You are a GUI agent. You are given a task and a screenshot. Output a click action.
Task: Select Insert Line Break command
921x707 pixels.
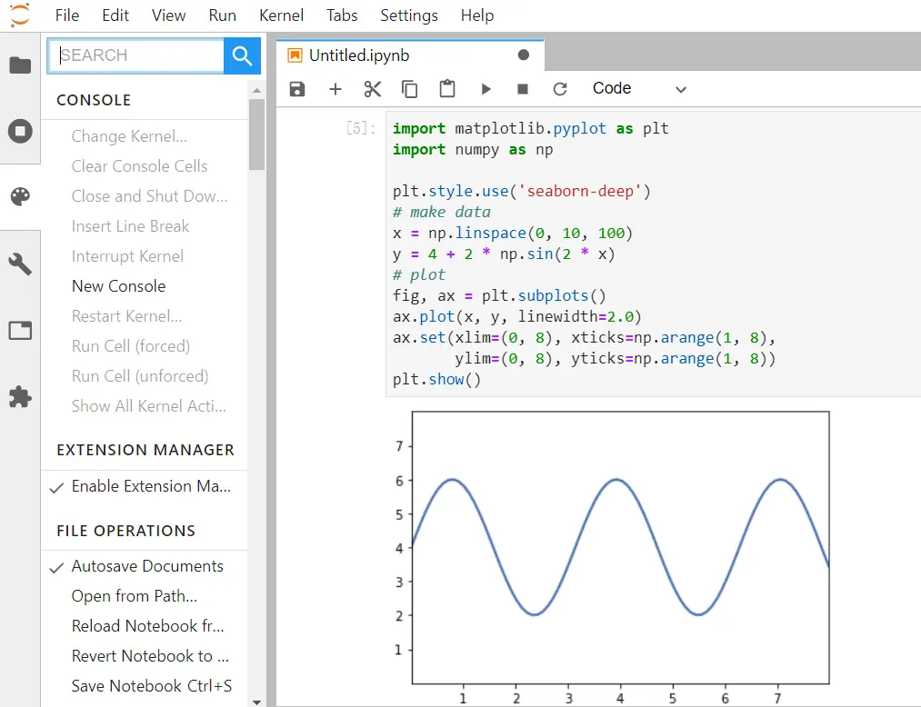point(144,226)
